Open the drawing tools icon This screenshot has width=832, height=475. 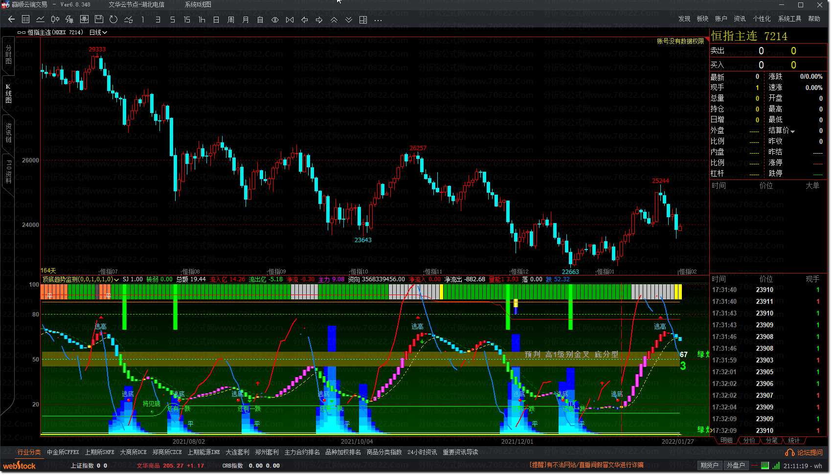[x=128, y=20]
